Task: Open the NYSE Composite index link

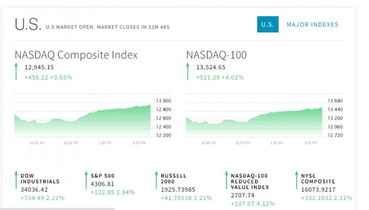Action: 318,179
